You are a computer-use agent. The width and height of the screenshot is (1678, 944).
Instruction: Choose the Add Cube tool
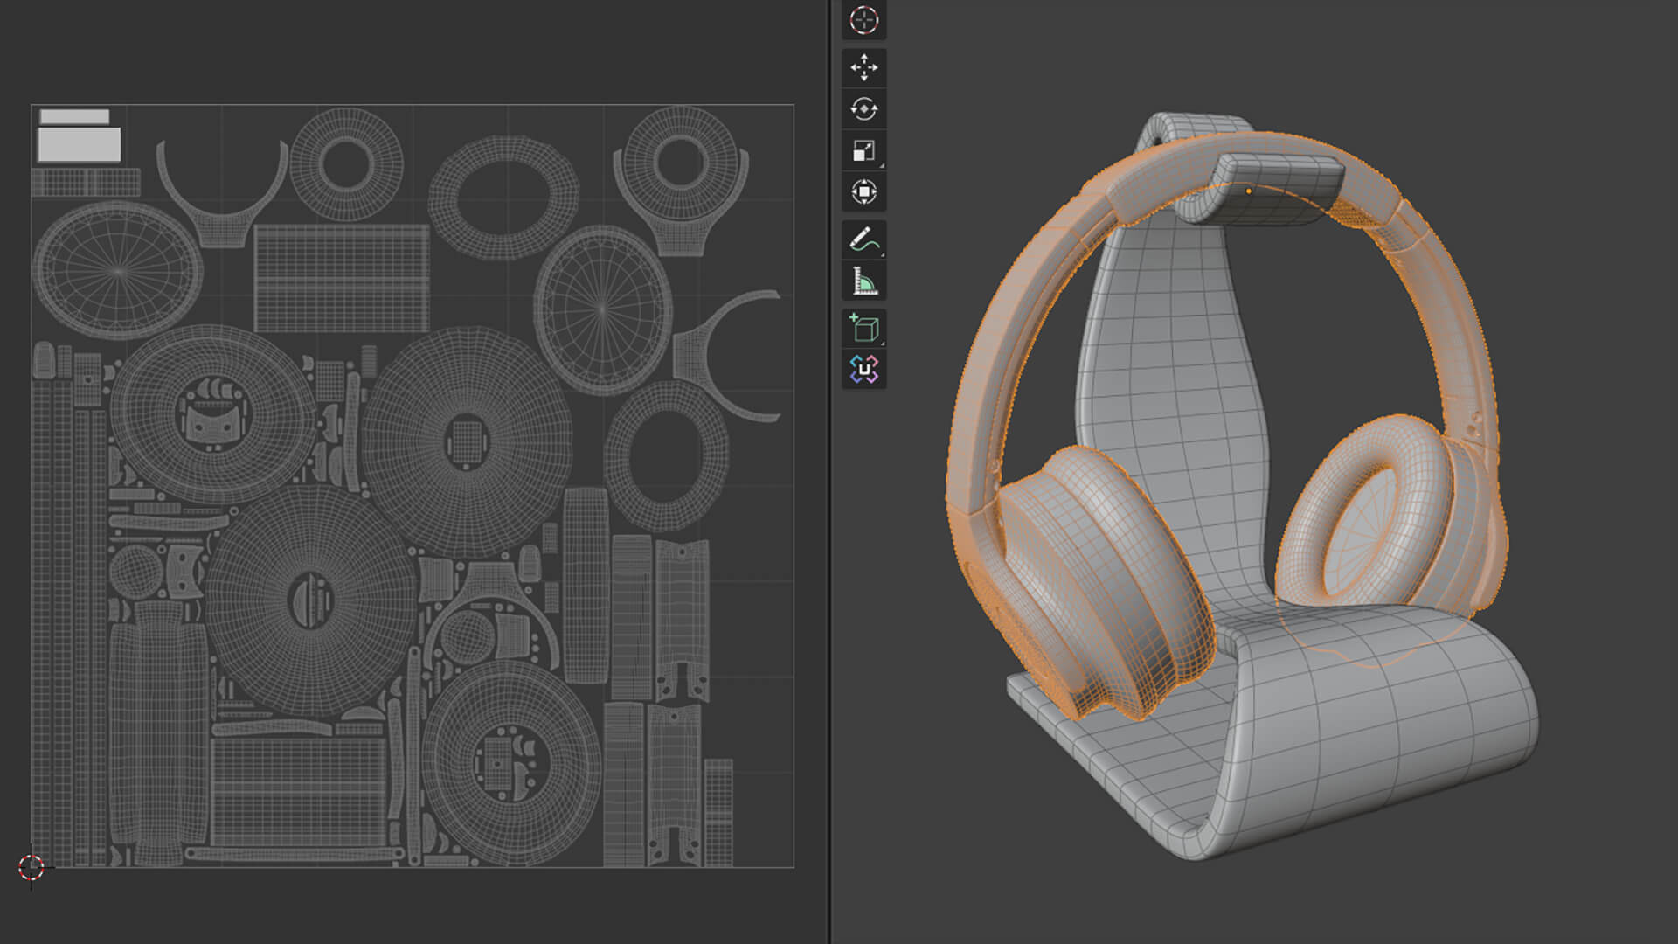point(863,329)
